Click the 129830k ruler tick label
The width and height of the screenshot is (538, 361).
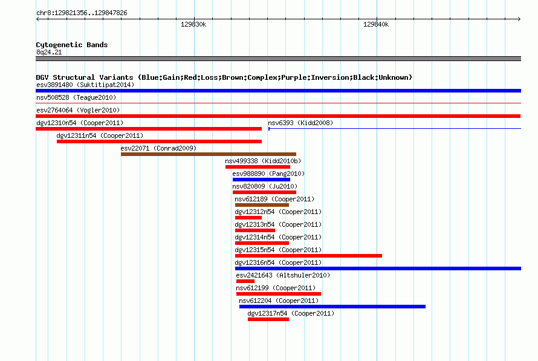point(193,24)
